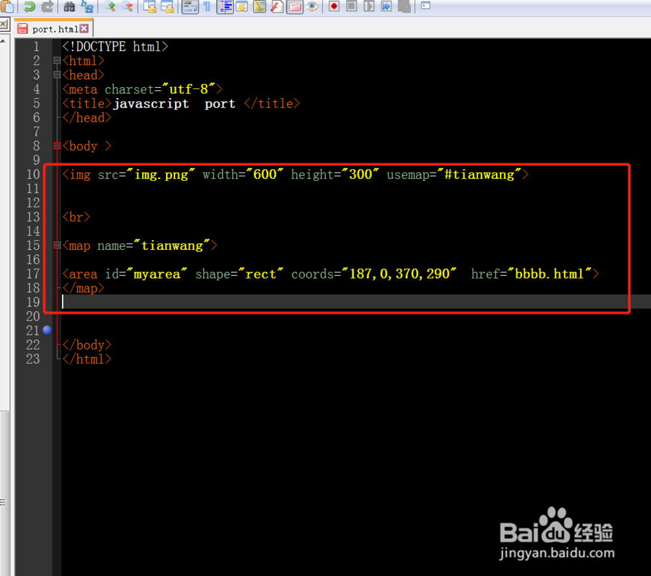Click the left panel scroll-up arrow
This screenshot has height=576, width=651.
click(3, 40)
